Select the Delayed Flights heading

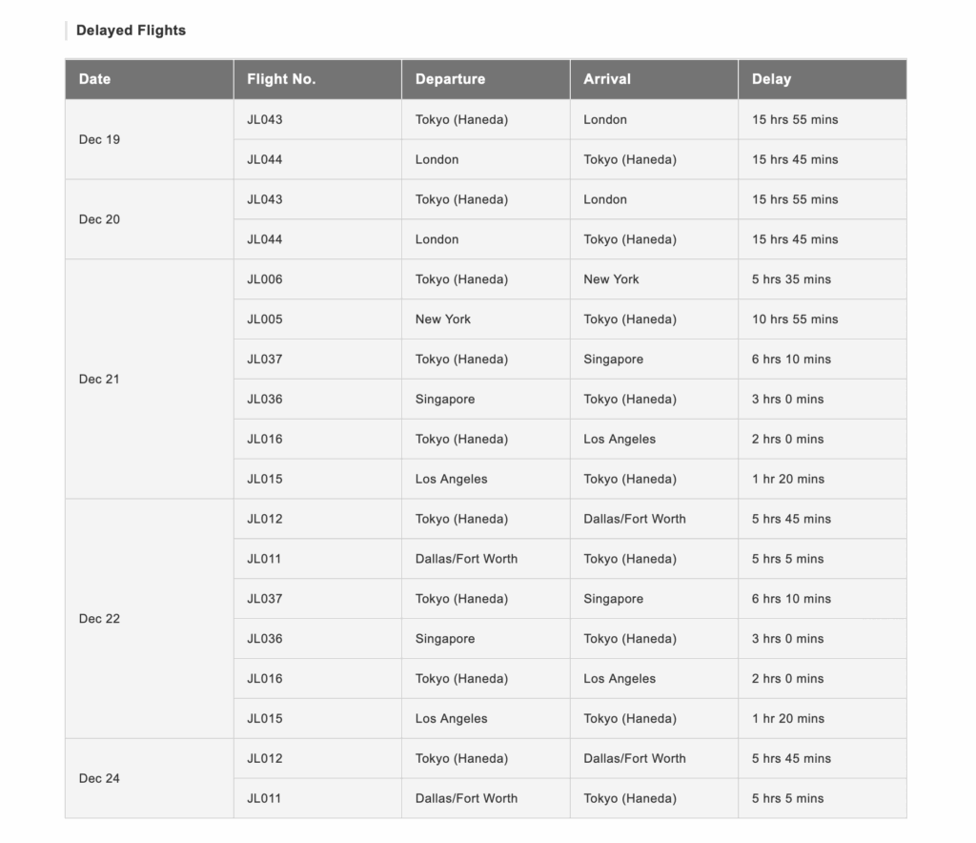point(131,31)
